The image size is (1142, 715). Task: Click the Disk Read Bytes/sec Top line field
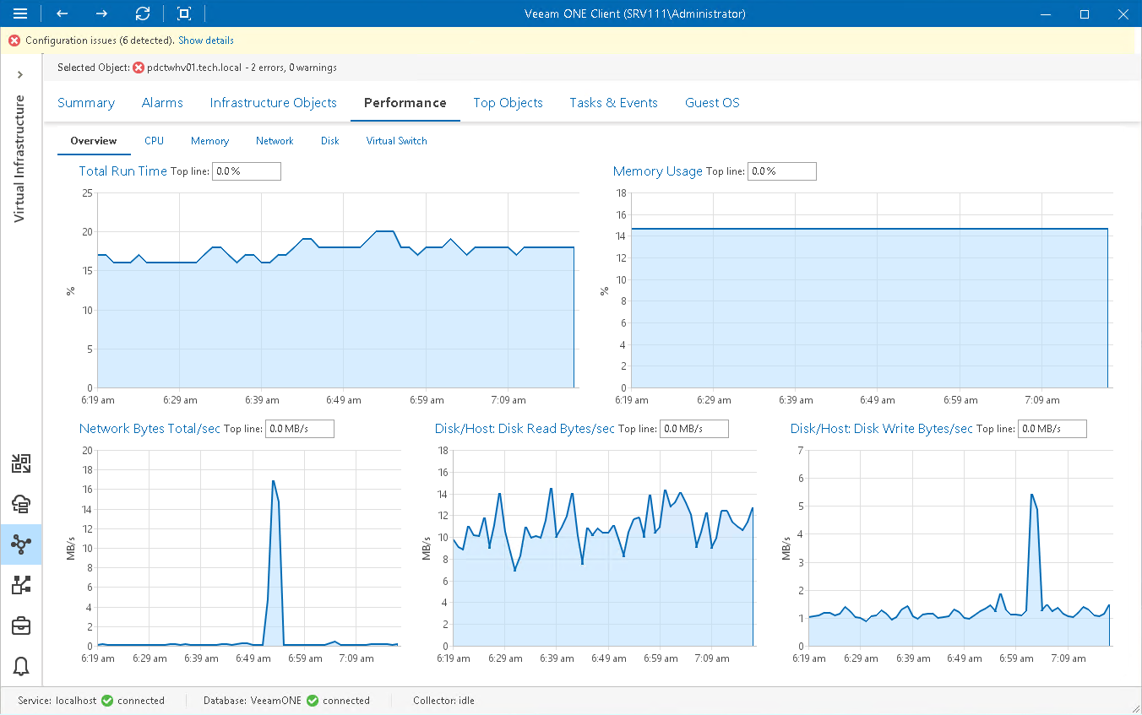point(694,429)
